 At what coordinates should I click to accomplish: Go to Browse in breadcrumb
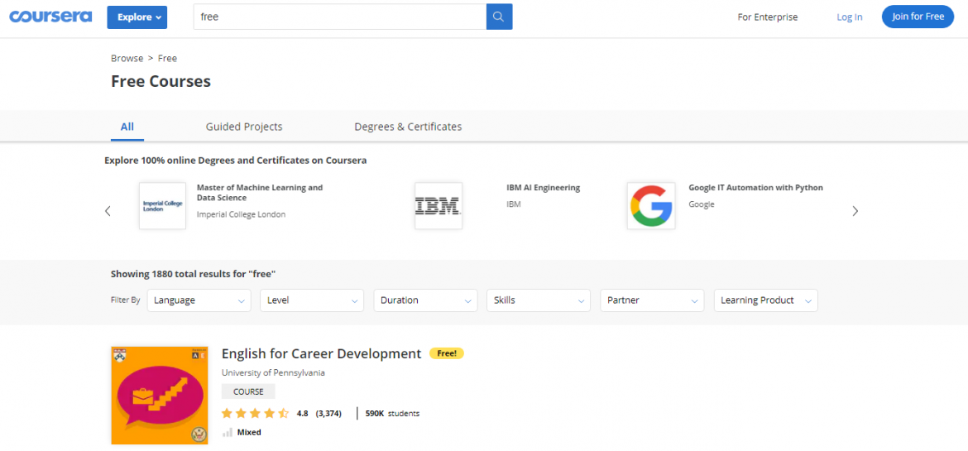click(127, 58)
